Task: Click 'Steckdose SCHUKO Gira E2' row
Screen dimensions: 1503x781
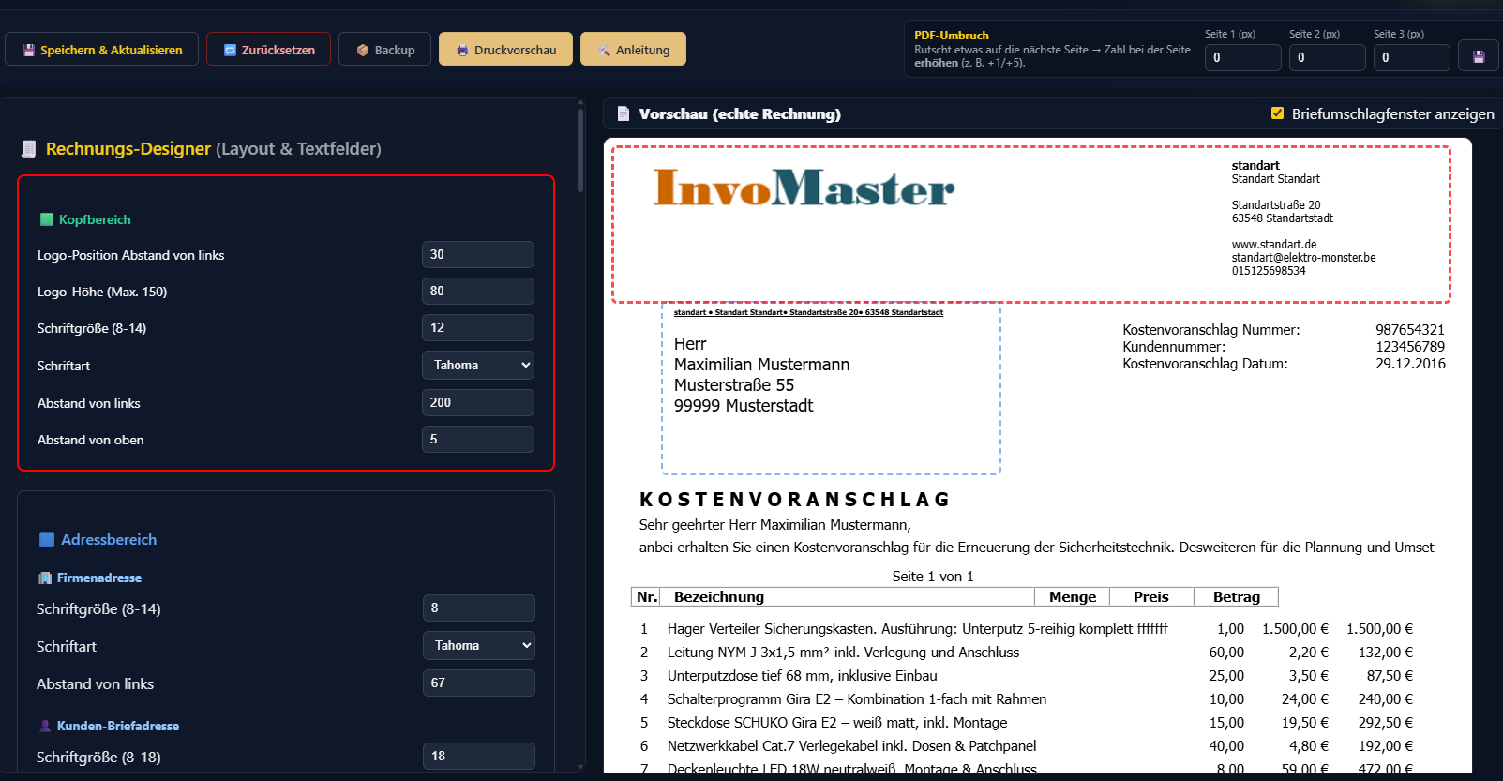Action: [1027, 723]
